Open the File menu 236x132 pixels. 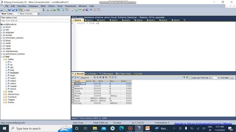(x=7, y=6)
